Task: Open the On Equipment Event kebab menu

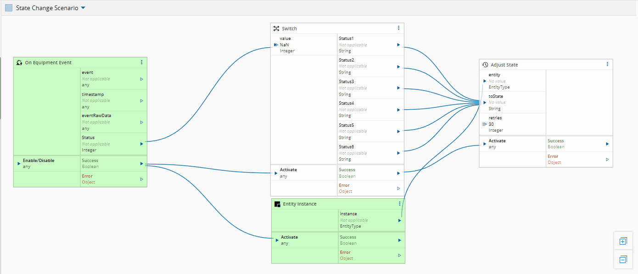Action: click(x=141, y=62)
